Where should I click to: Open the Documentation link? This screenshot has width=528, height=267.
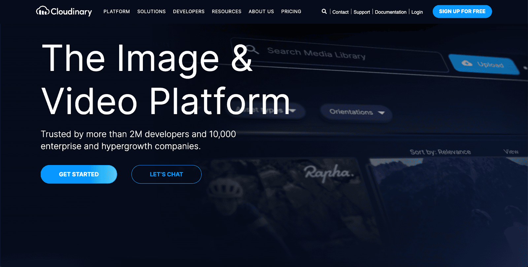pos(391,12)
